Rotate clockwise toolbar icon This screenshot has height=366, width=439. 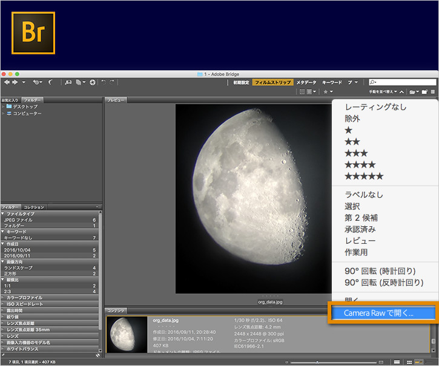click(x=112, y=82)
